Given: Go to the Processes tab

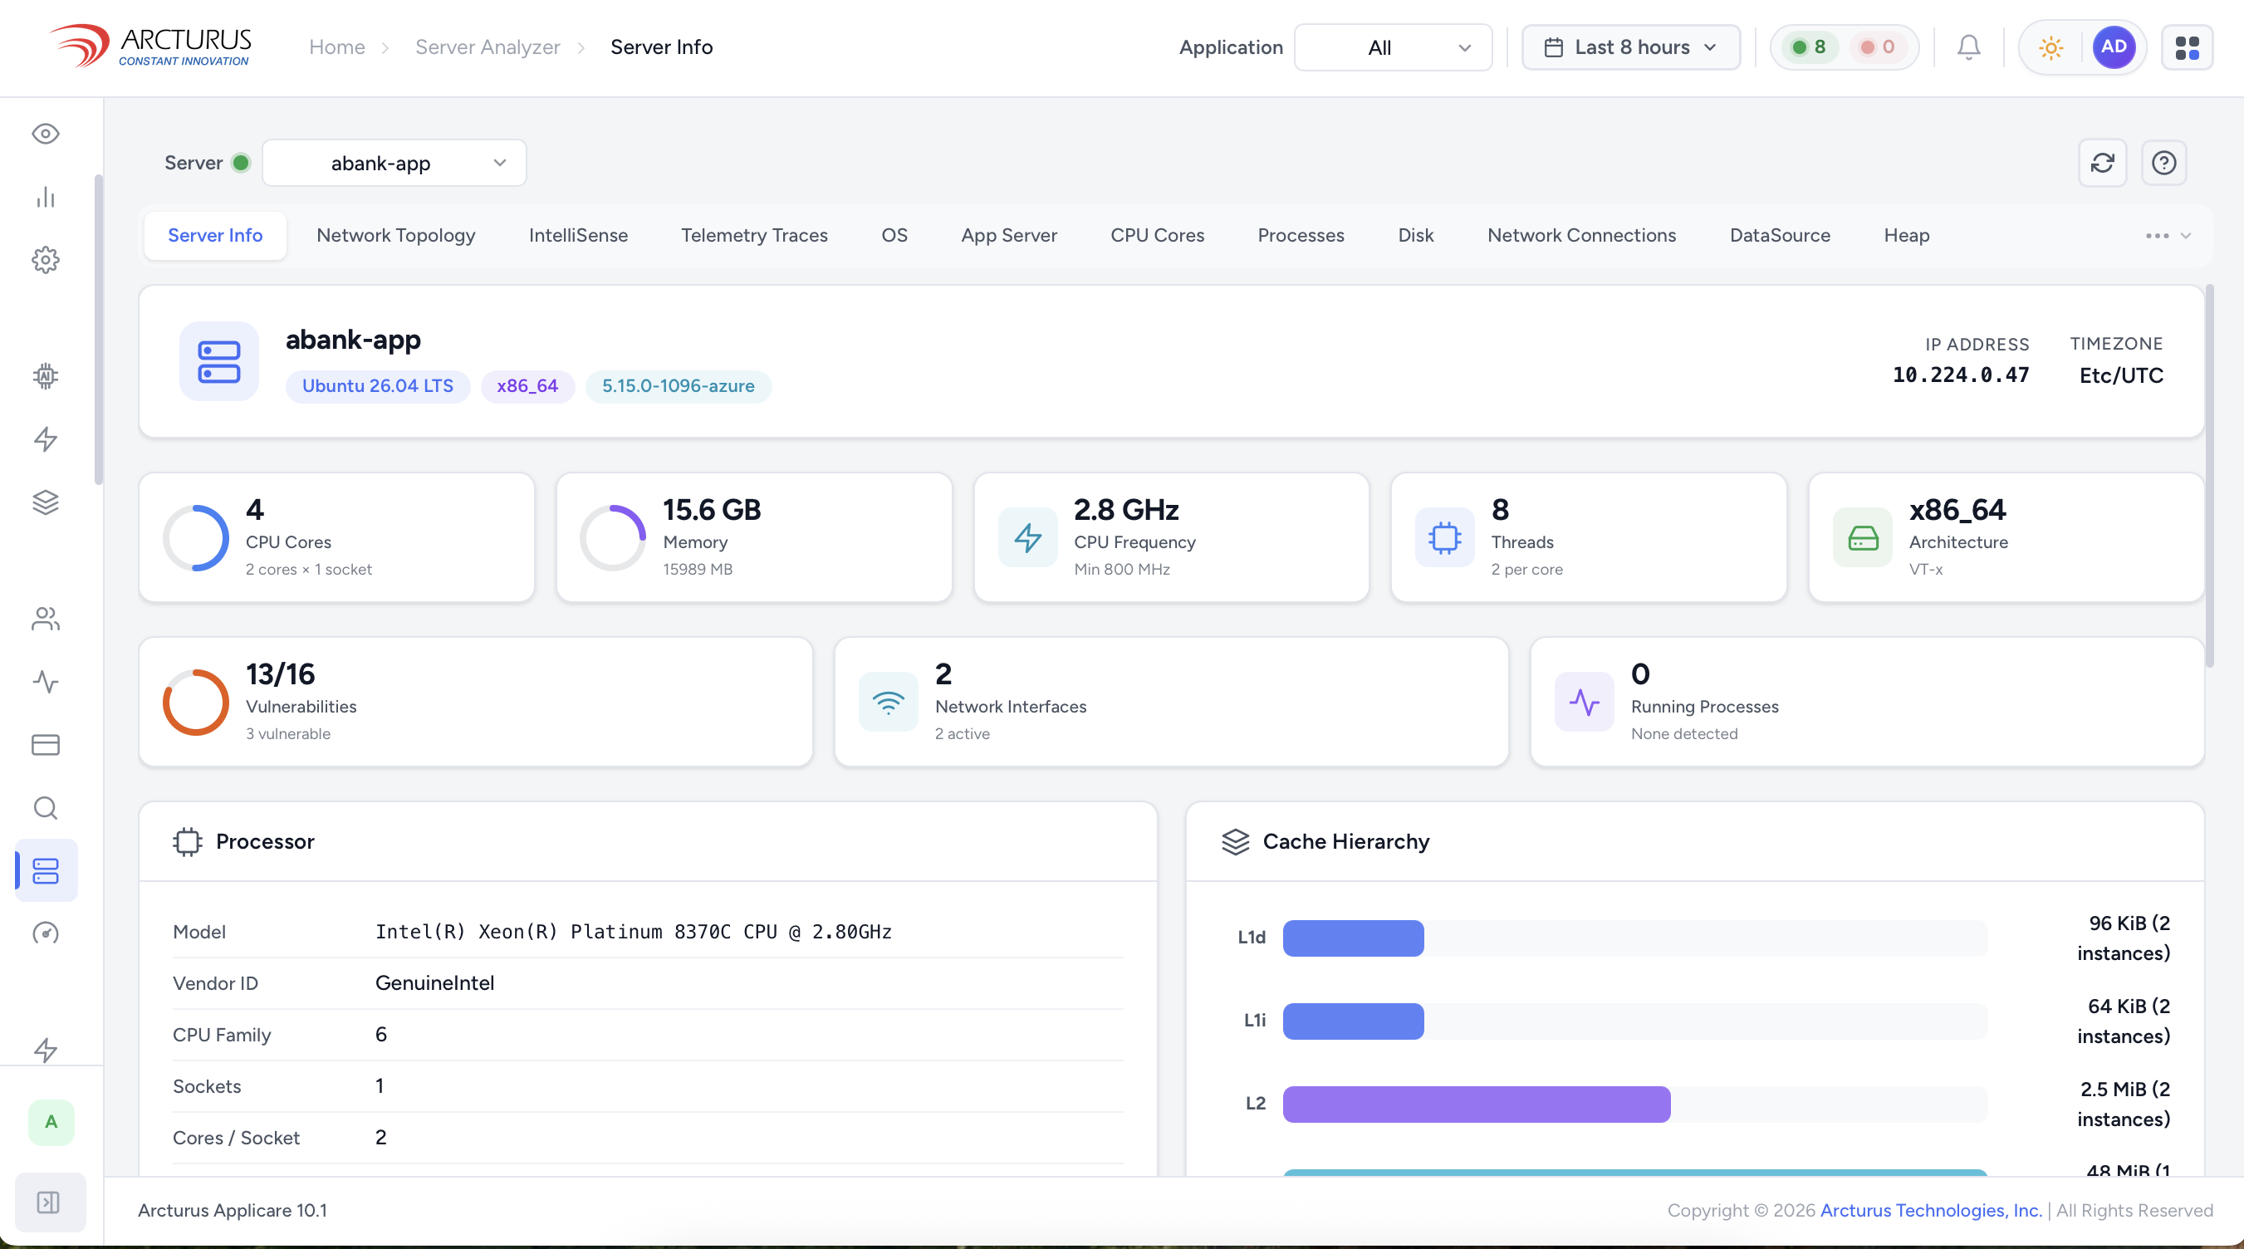Looking at the screenshot, I should point(1301,235).
